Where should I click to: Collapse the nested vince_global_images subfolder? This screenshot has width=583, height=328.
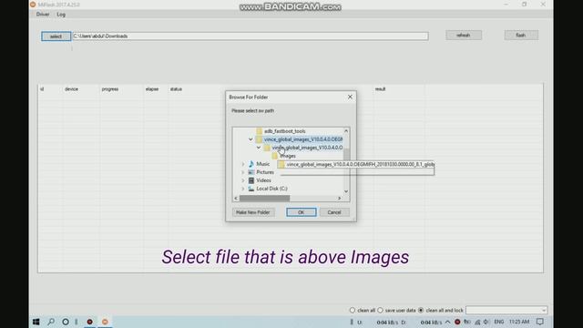(x=259, y=148)
